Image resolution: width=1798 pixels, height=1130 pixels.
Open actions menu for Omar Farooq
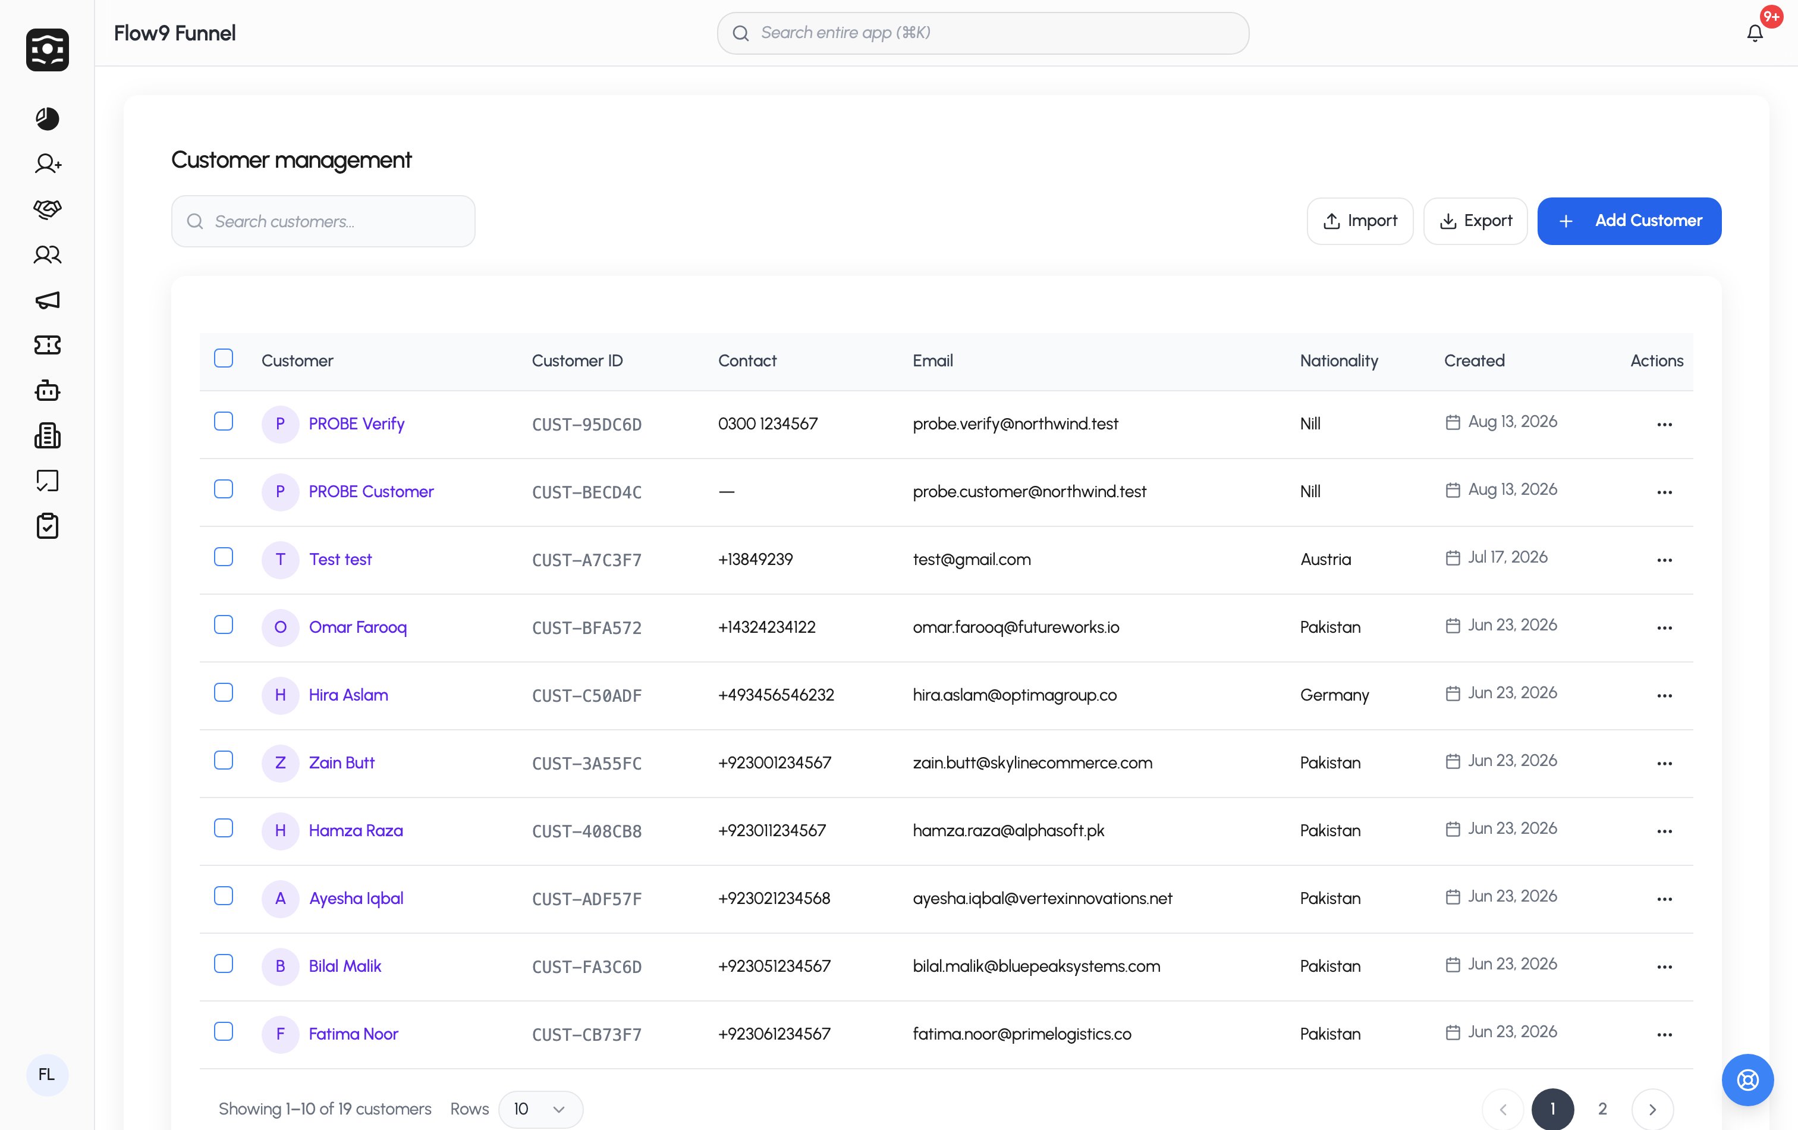[x=1664, y=628]
